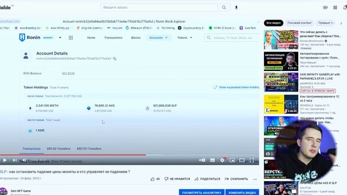Click the SLP token icon
Viewport: 347px width, 195px height.
point(147,108)
